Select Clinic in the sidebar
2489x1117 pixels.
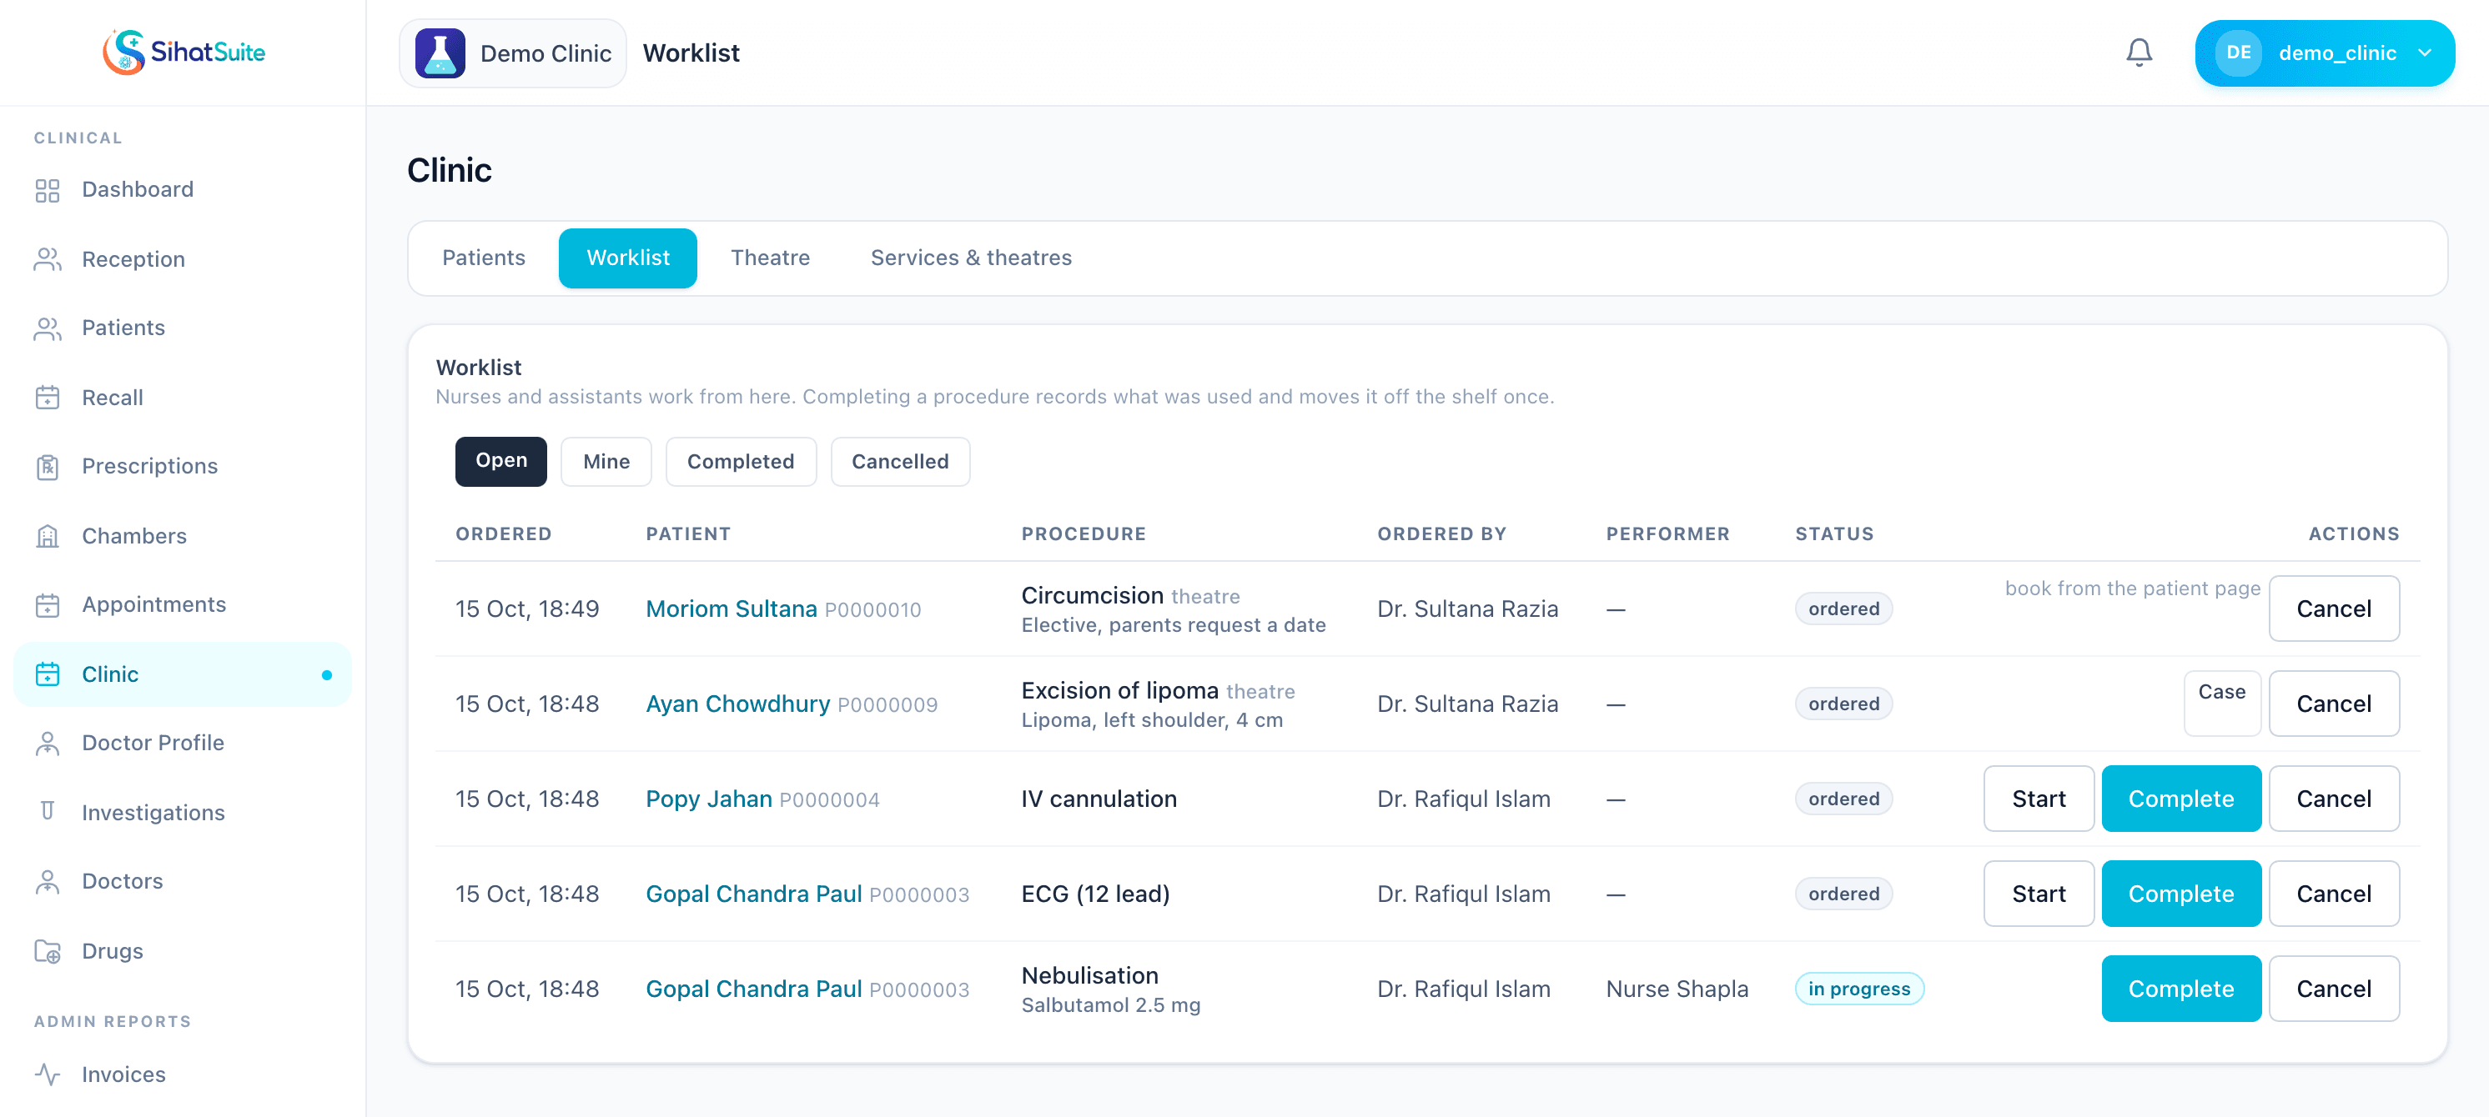183,674
